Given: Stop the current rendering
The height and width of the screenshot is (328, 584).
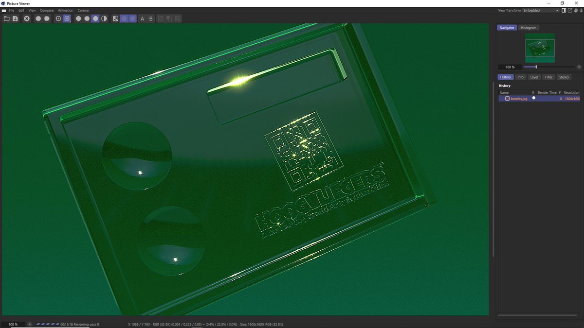Looking at the screenshot, I should (x=26, y=18).
